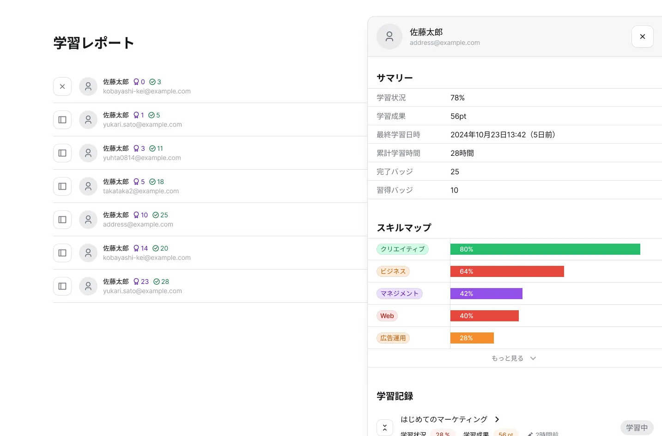Open side panel for kobayashi-kei row with 14 badges
Image resolution: width=662 pixels, height=436 pixels.
tap(62, 253)
